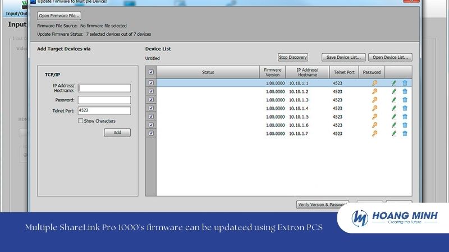Viewport: 449px width, 252px height.
Task: Uncheck the checkbox for device 10.10.1.2
Action: pyautogui.click(x=151, y=91)
